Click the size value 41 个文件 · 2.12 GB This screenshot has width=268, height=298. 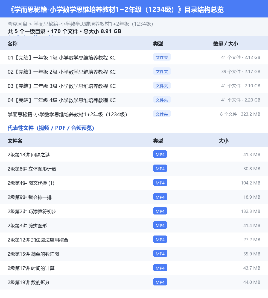click(x=241, y=57)
